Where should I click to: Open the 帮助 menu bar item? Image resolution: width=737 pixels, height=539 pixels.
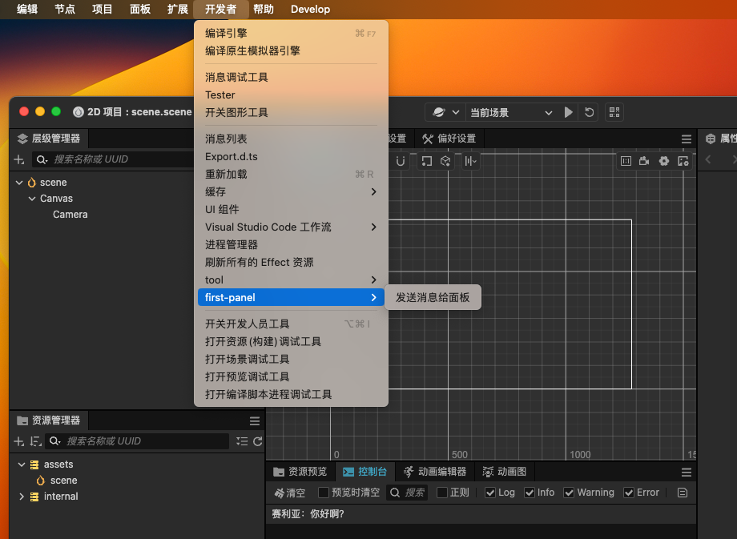pyautogui.click(x=264, y=10)
